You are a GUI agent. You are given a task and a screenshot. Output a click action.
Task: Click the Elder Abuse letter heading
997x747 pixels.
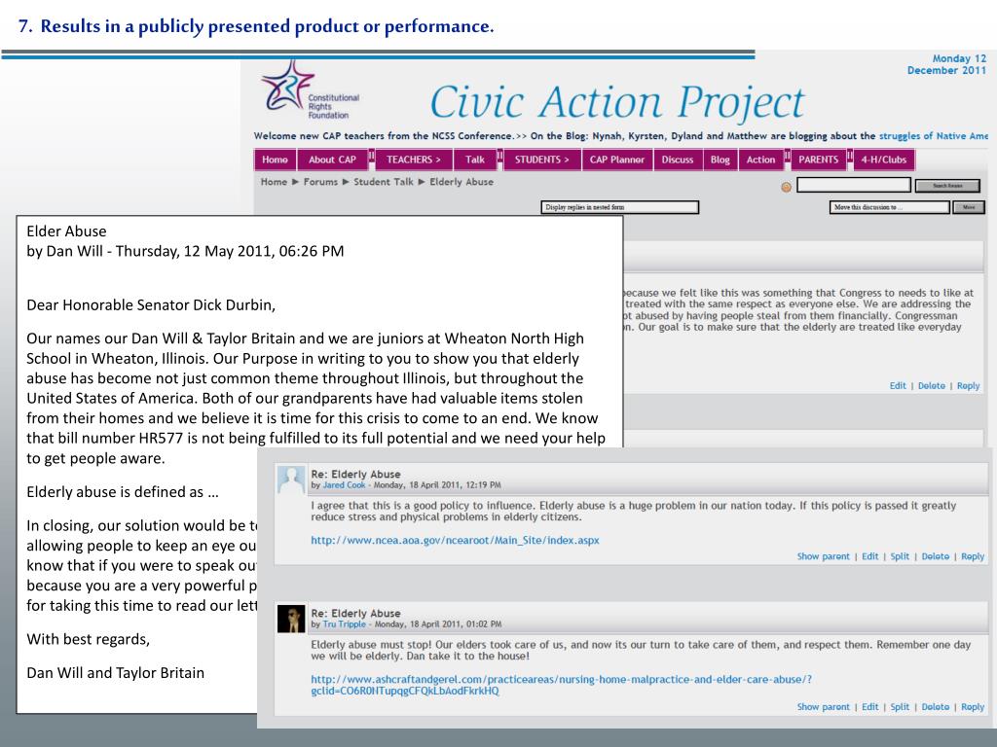[66, 231]
